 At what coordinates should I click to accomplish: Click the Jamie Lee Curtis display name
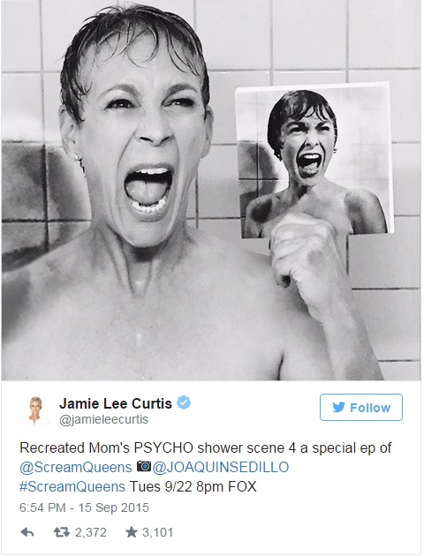click(116, 403)
